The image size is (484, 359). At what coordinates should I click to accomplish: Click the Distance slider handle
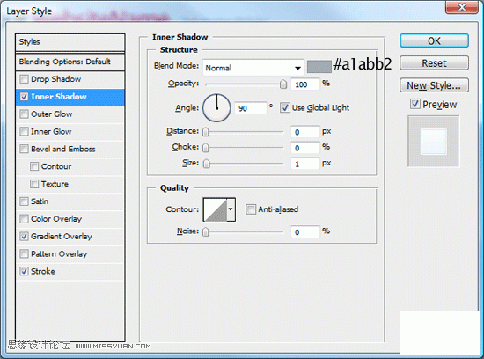tap(206, 132)
